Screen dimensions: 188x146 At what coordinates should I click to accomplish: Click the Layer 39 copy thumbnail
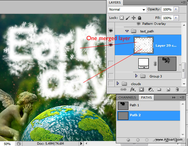tap(144, 45)
